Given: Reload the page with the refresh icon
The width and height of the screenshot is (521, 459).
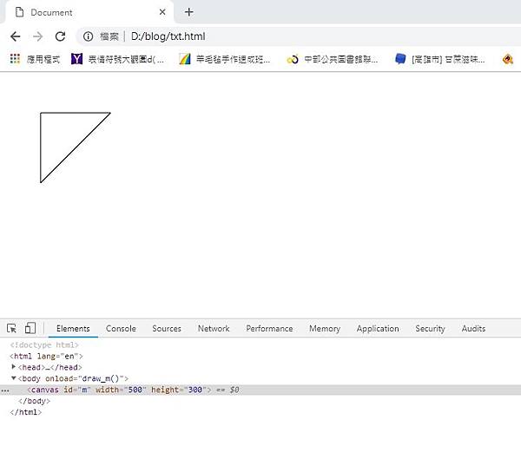Looking at the screenshot, I should tap(60, 36).
